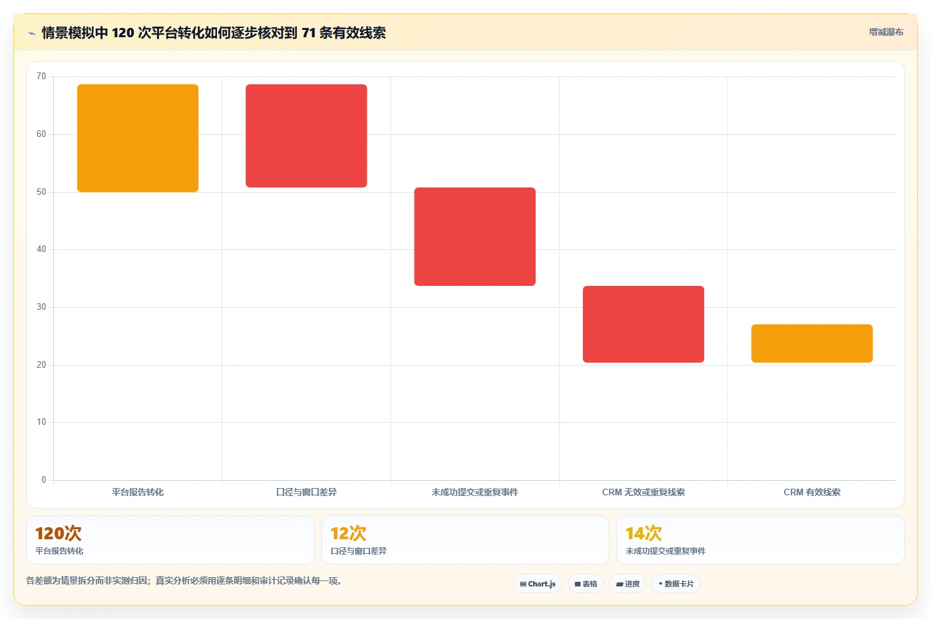Switch to the 进度 view

pos(628,584)
